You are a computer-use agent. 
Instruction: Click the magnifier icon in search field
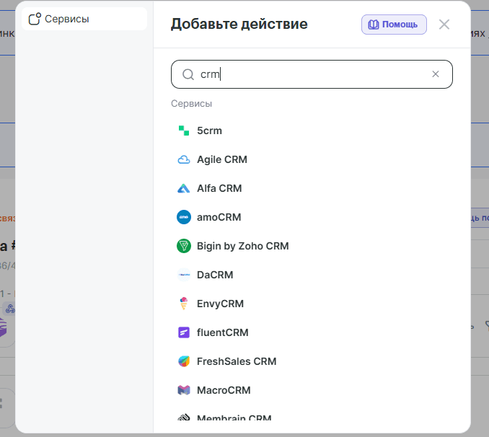(188, 74)
